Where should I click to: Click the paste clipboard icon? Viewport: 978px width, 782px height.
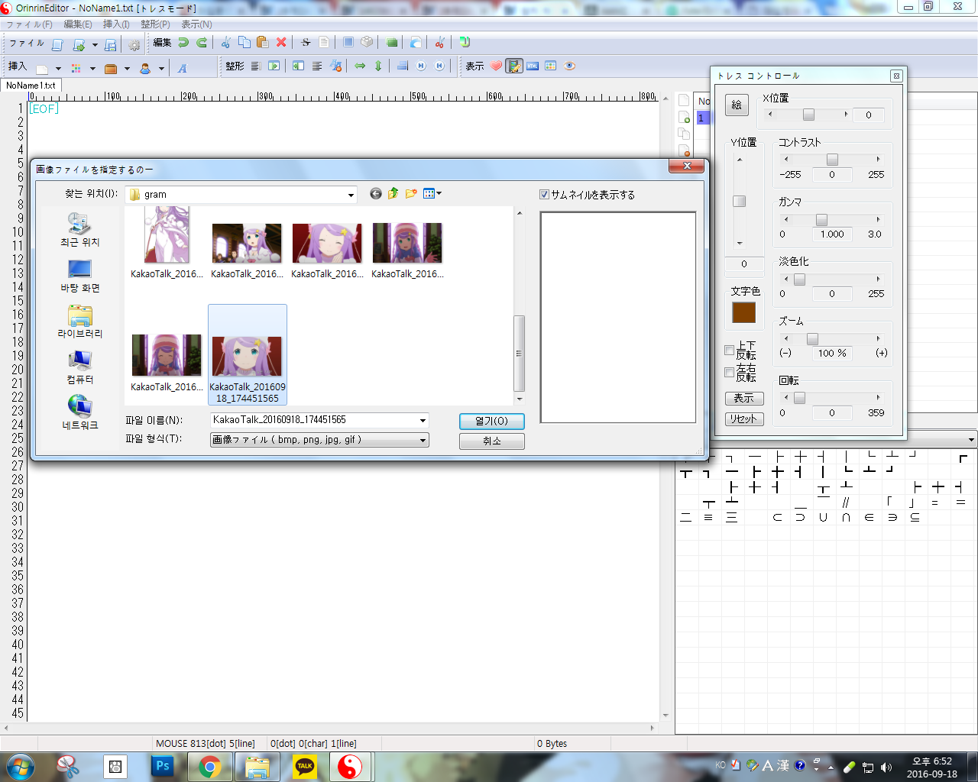[x=262, y=43]
